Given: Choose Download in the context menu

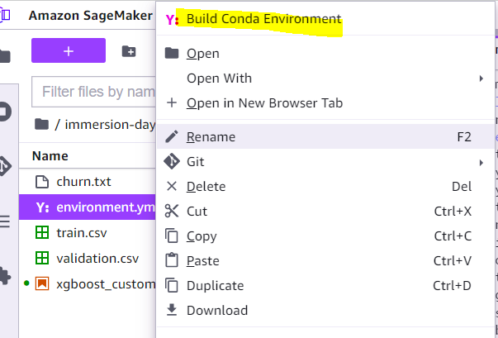Looking at the screenshot, I should (x=325, y=311).
